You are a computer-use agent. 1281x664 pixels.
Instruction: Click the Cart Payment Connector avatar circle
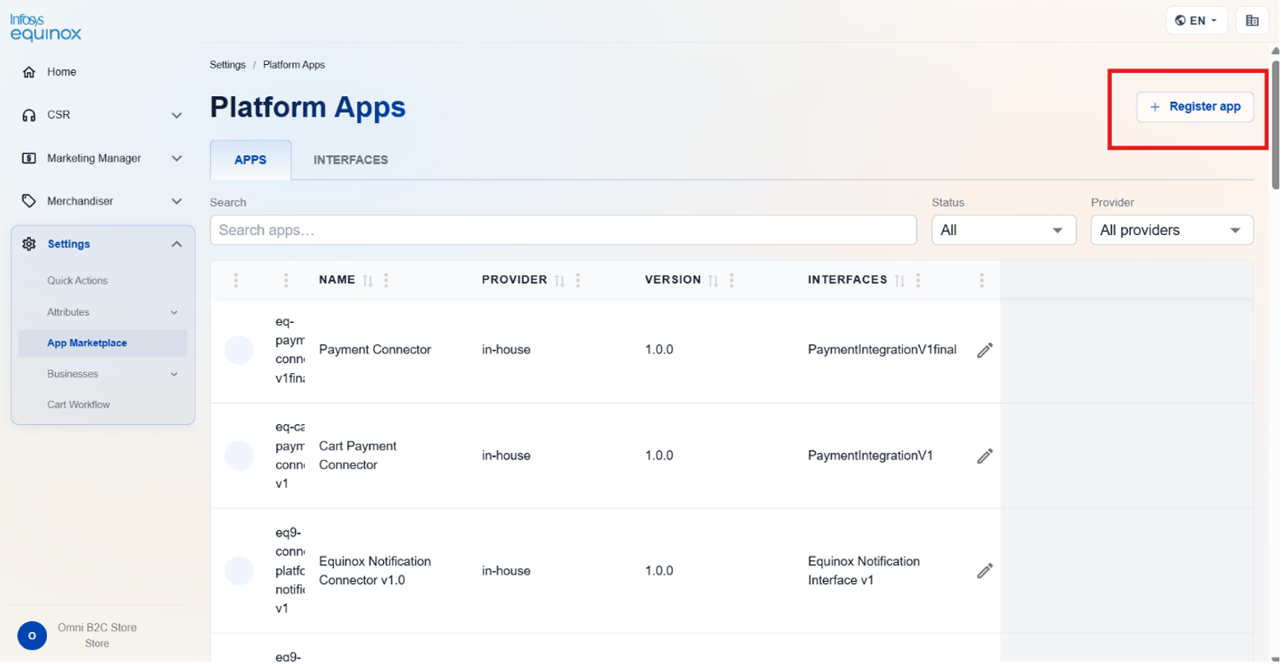pos(239,456)
